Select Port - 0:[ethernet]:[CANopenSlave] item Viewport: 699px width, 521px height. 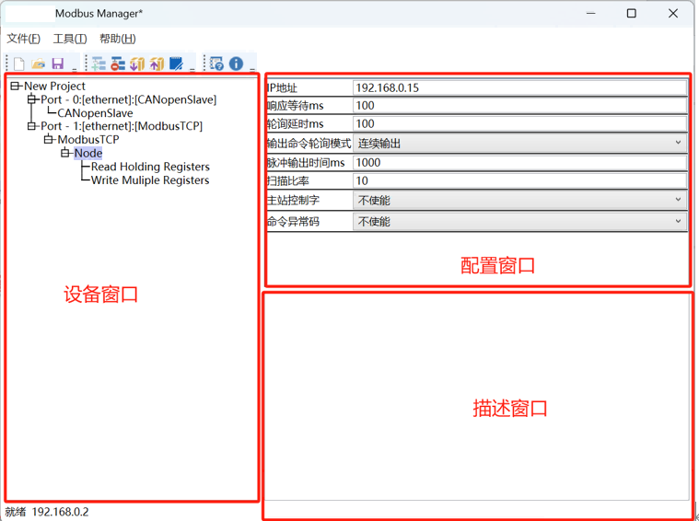(128, 99)
